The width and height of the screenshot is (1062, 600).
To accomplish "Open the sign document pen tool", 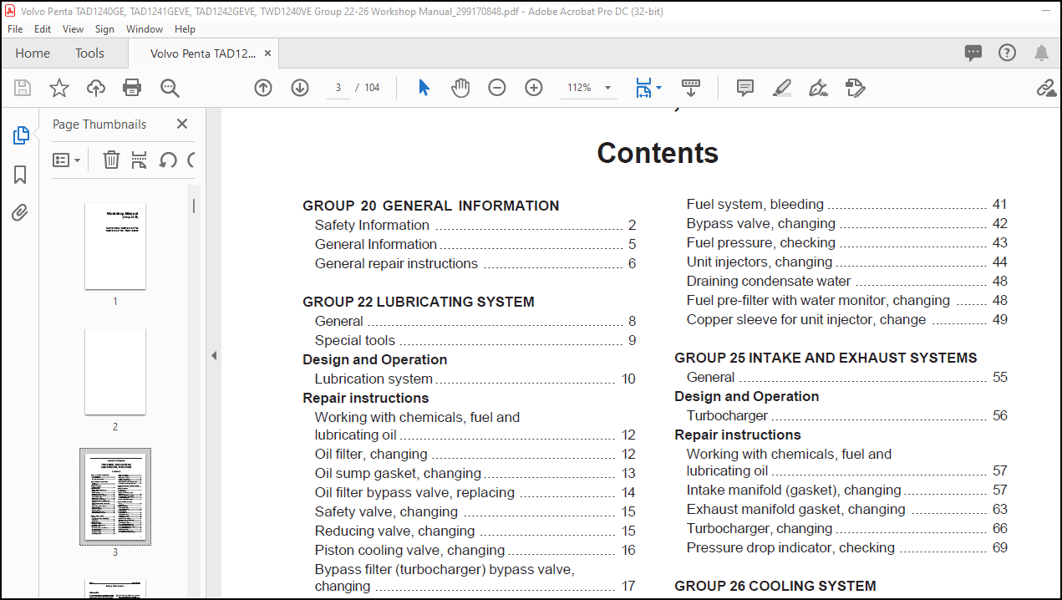I will (x=819, y=88).
